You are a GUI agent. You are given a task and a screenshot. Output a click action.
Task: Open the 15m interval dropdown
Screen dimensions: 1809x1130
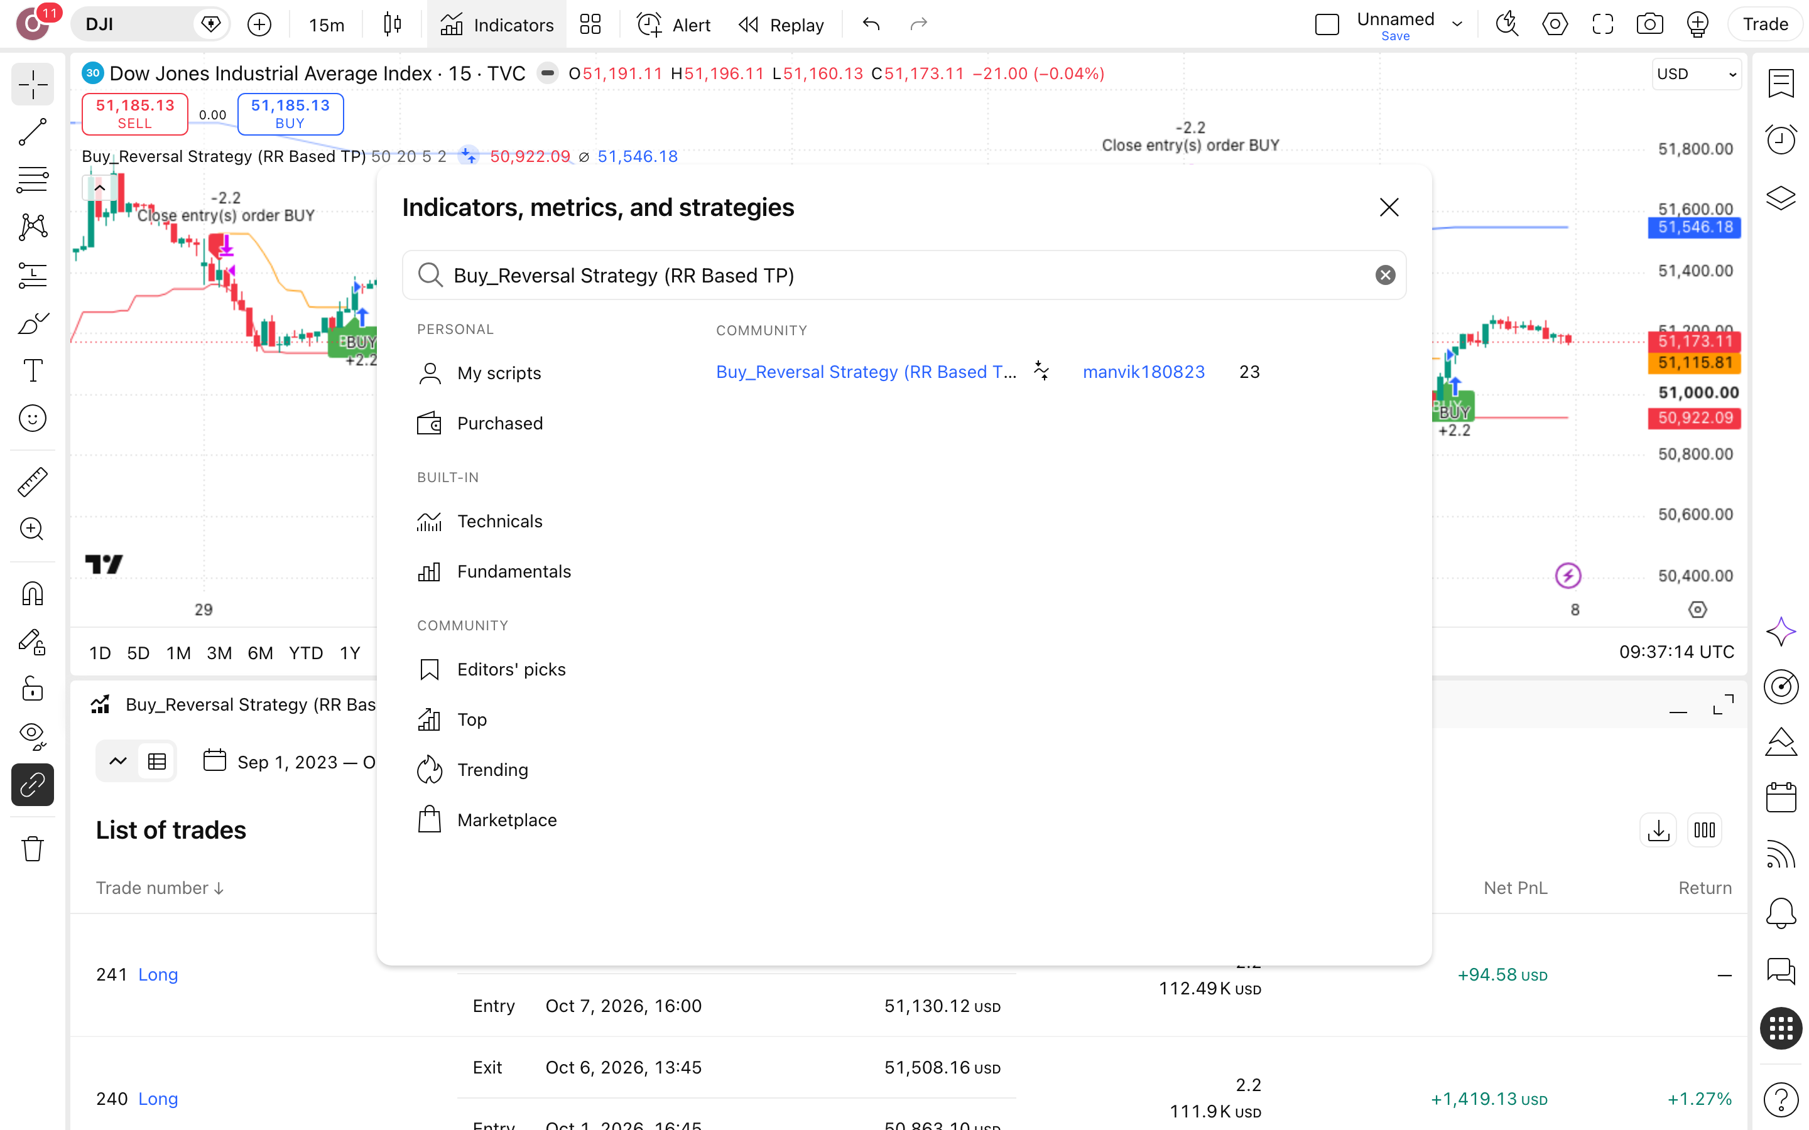tap(327, 24)
